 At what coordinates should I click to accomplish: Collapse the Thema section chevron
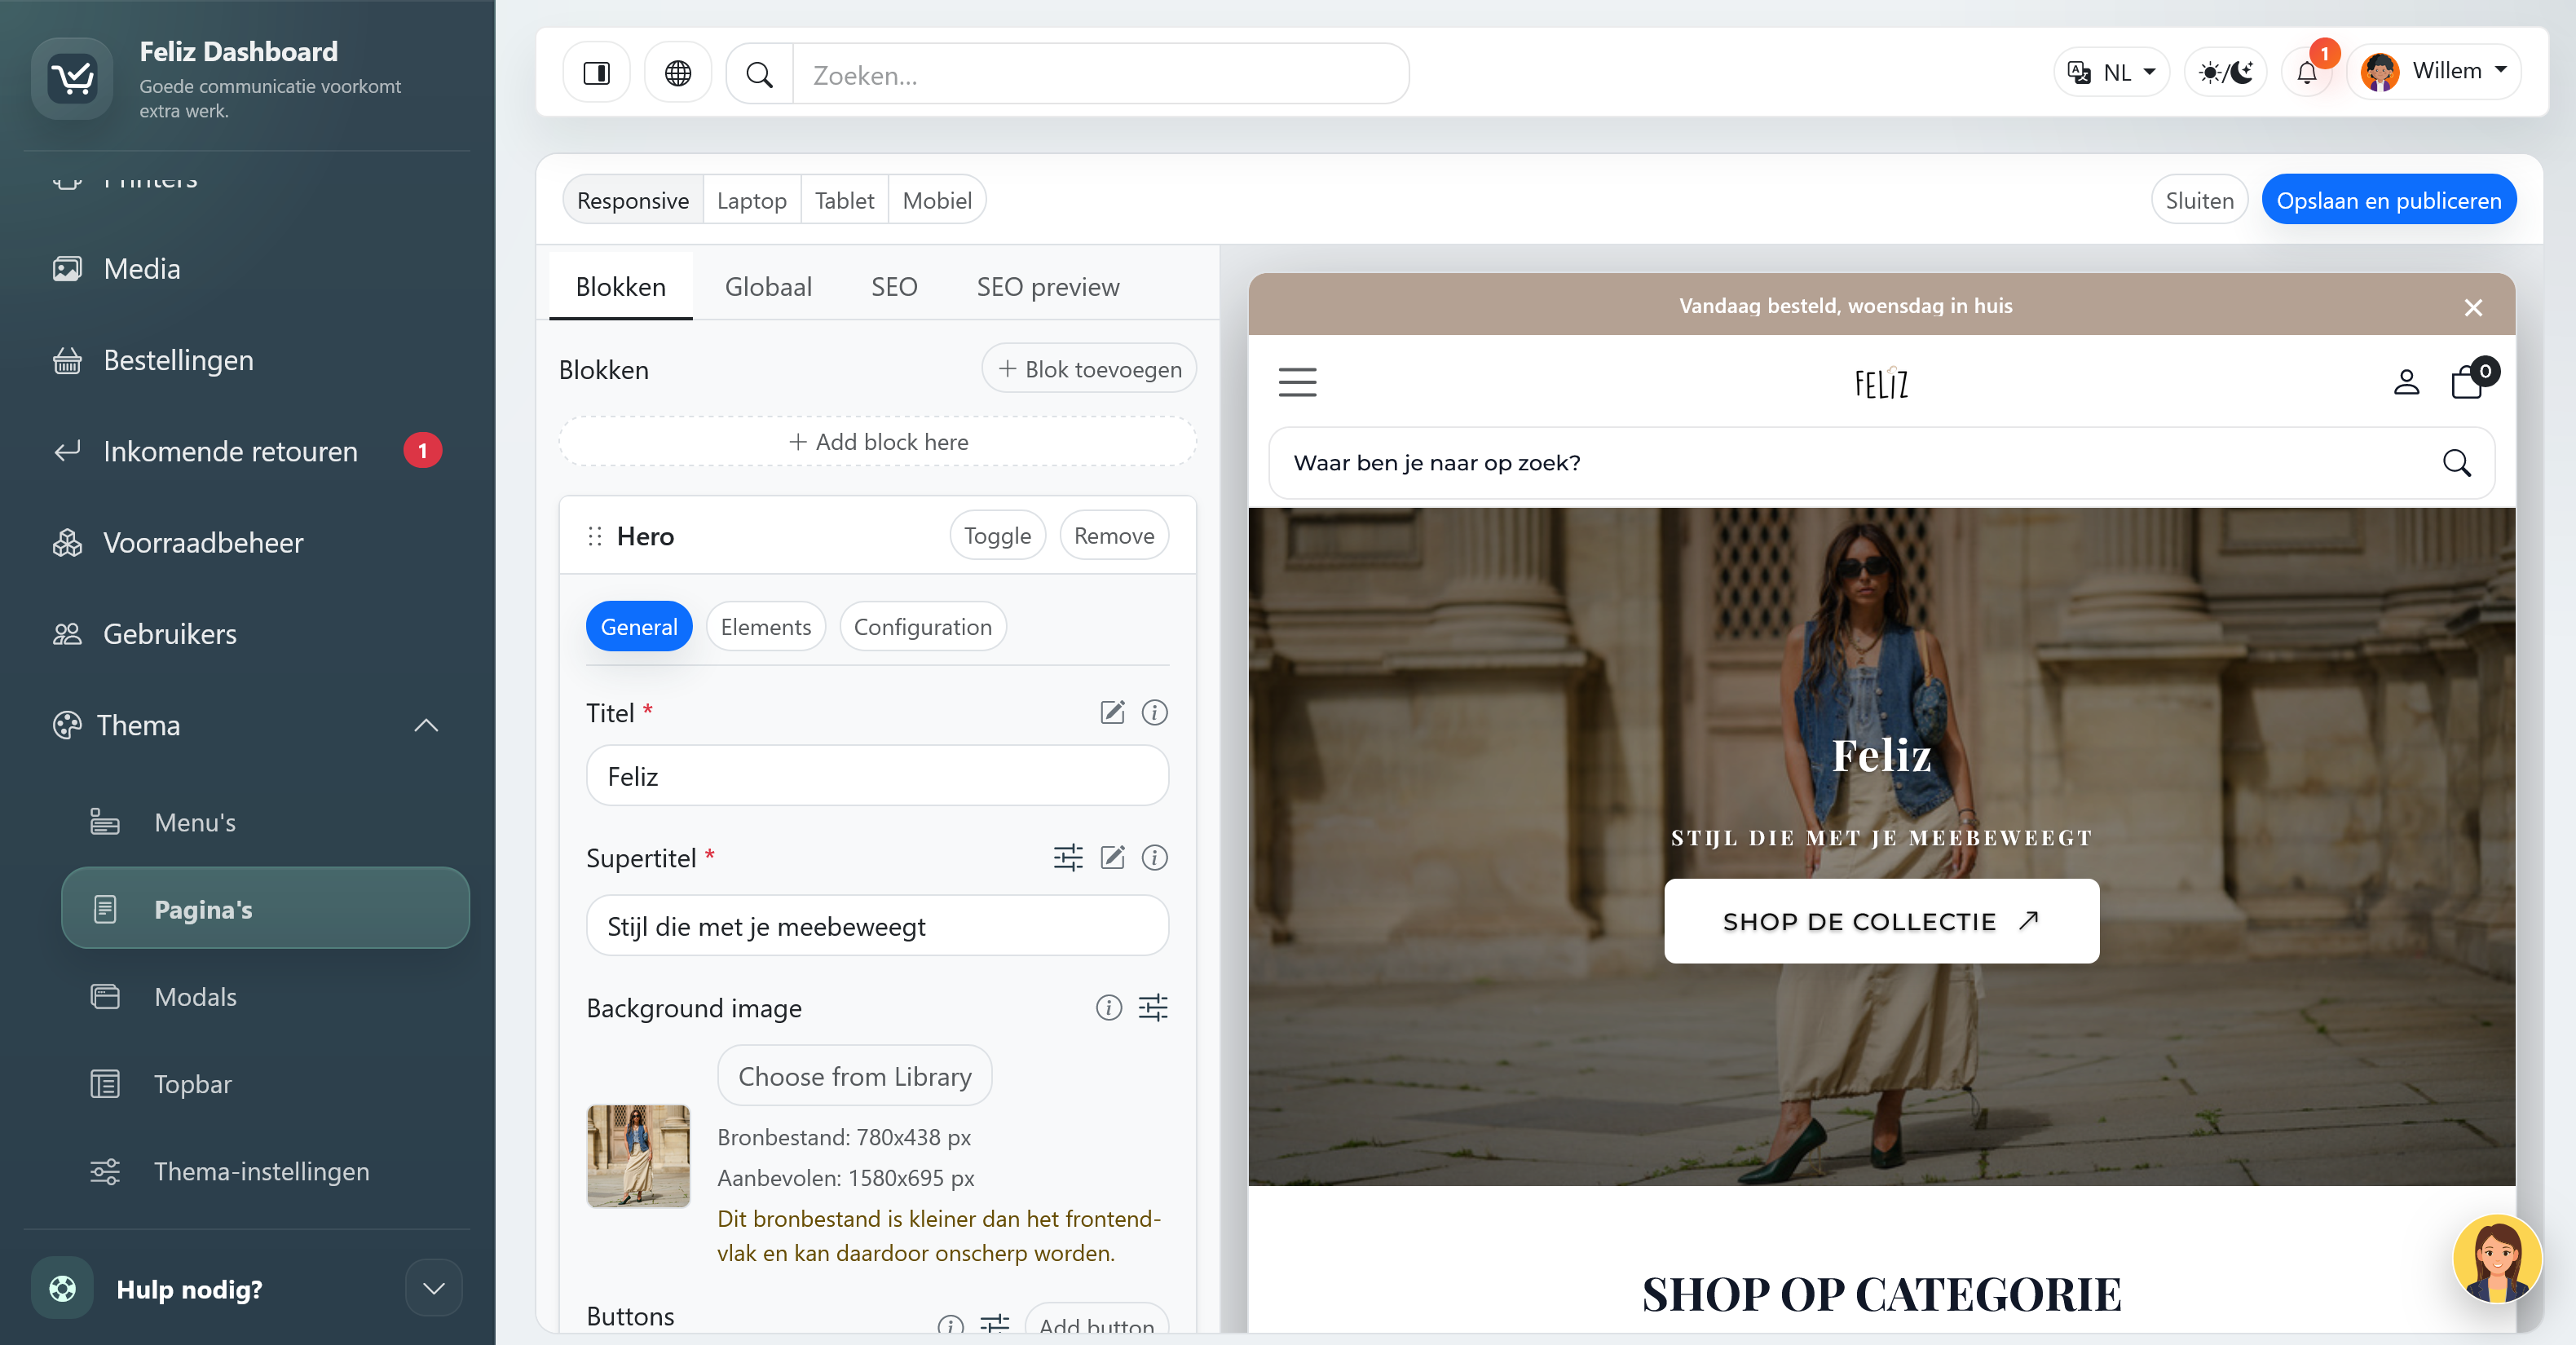coord(426,725)
